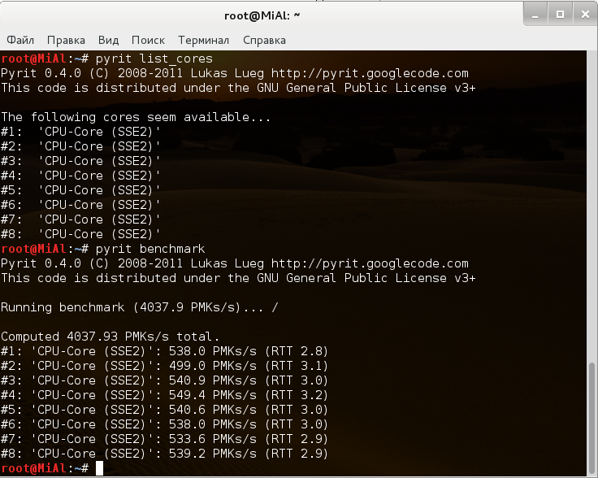Click the terminal vertical scrollbar thumb

coord(591,418)
